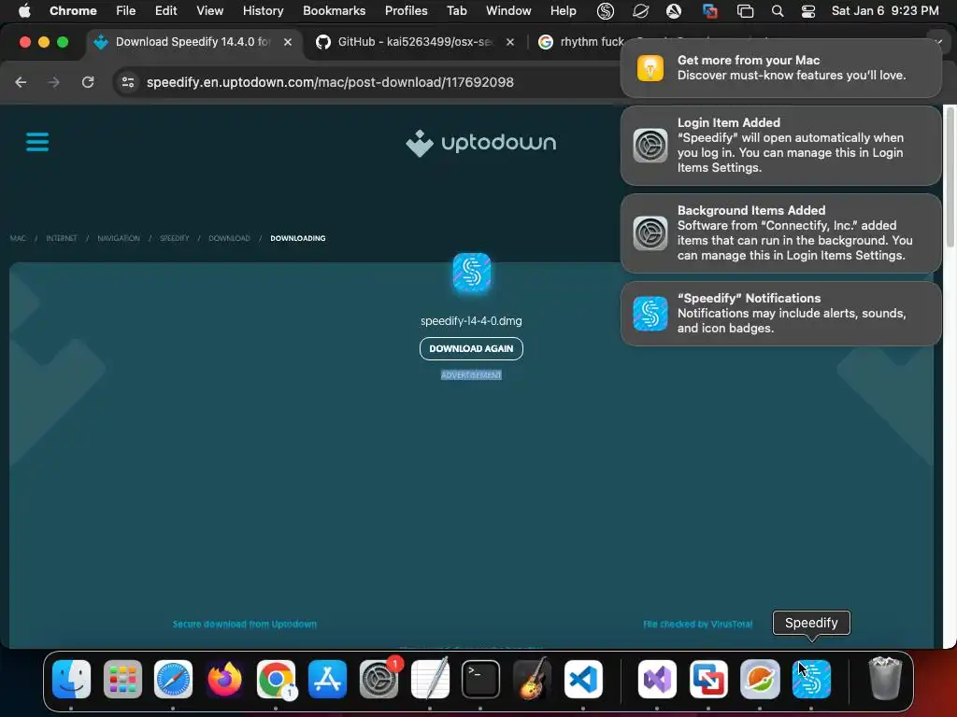Open the Speedify Notifications alert
The height and width of the screenshot is (717, 957).
click(780, 314)
